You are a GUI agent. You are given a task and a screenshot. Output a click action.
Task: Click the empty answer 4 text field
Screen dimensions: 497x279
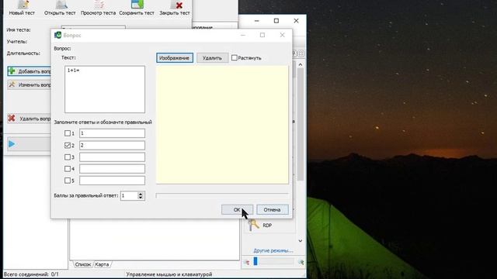(x=112, y=169)
